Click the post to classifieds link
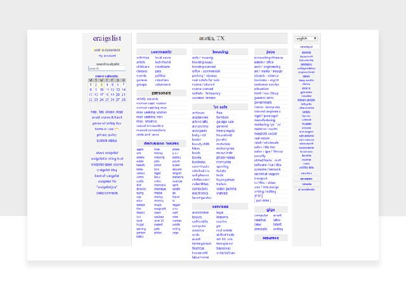 tap(107, 50)
